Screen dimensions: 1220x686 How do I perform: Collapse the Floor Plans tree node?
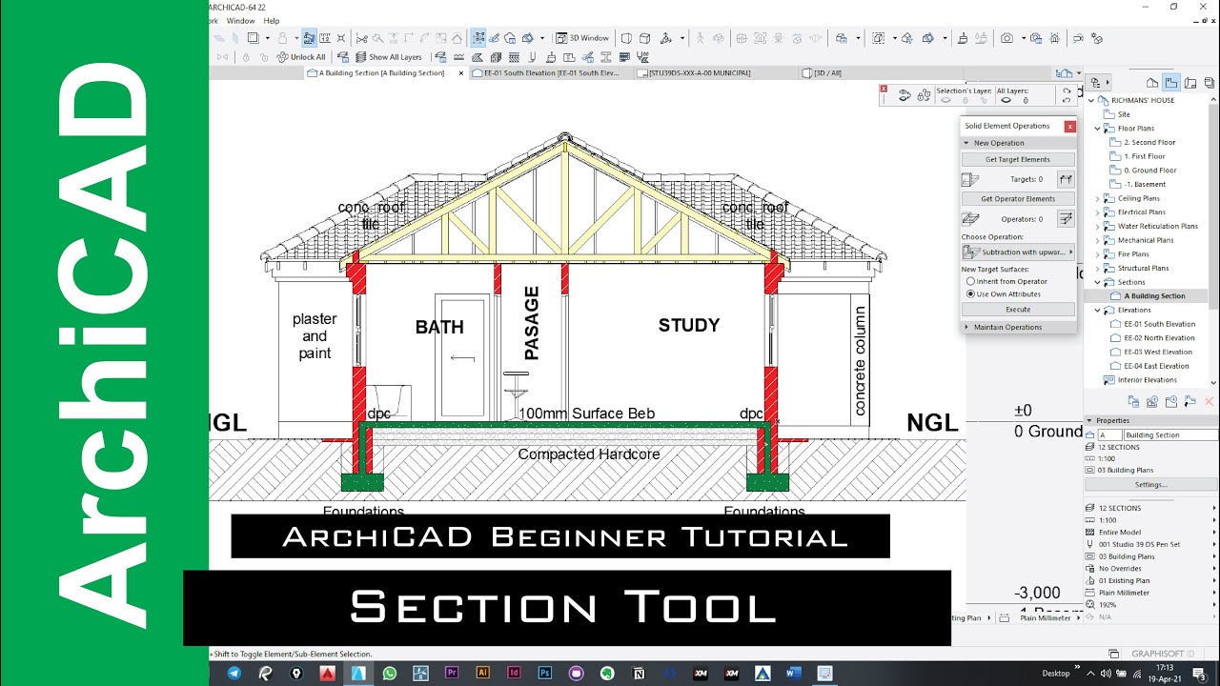(1097, 128)
